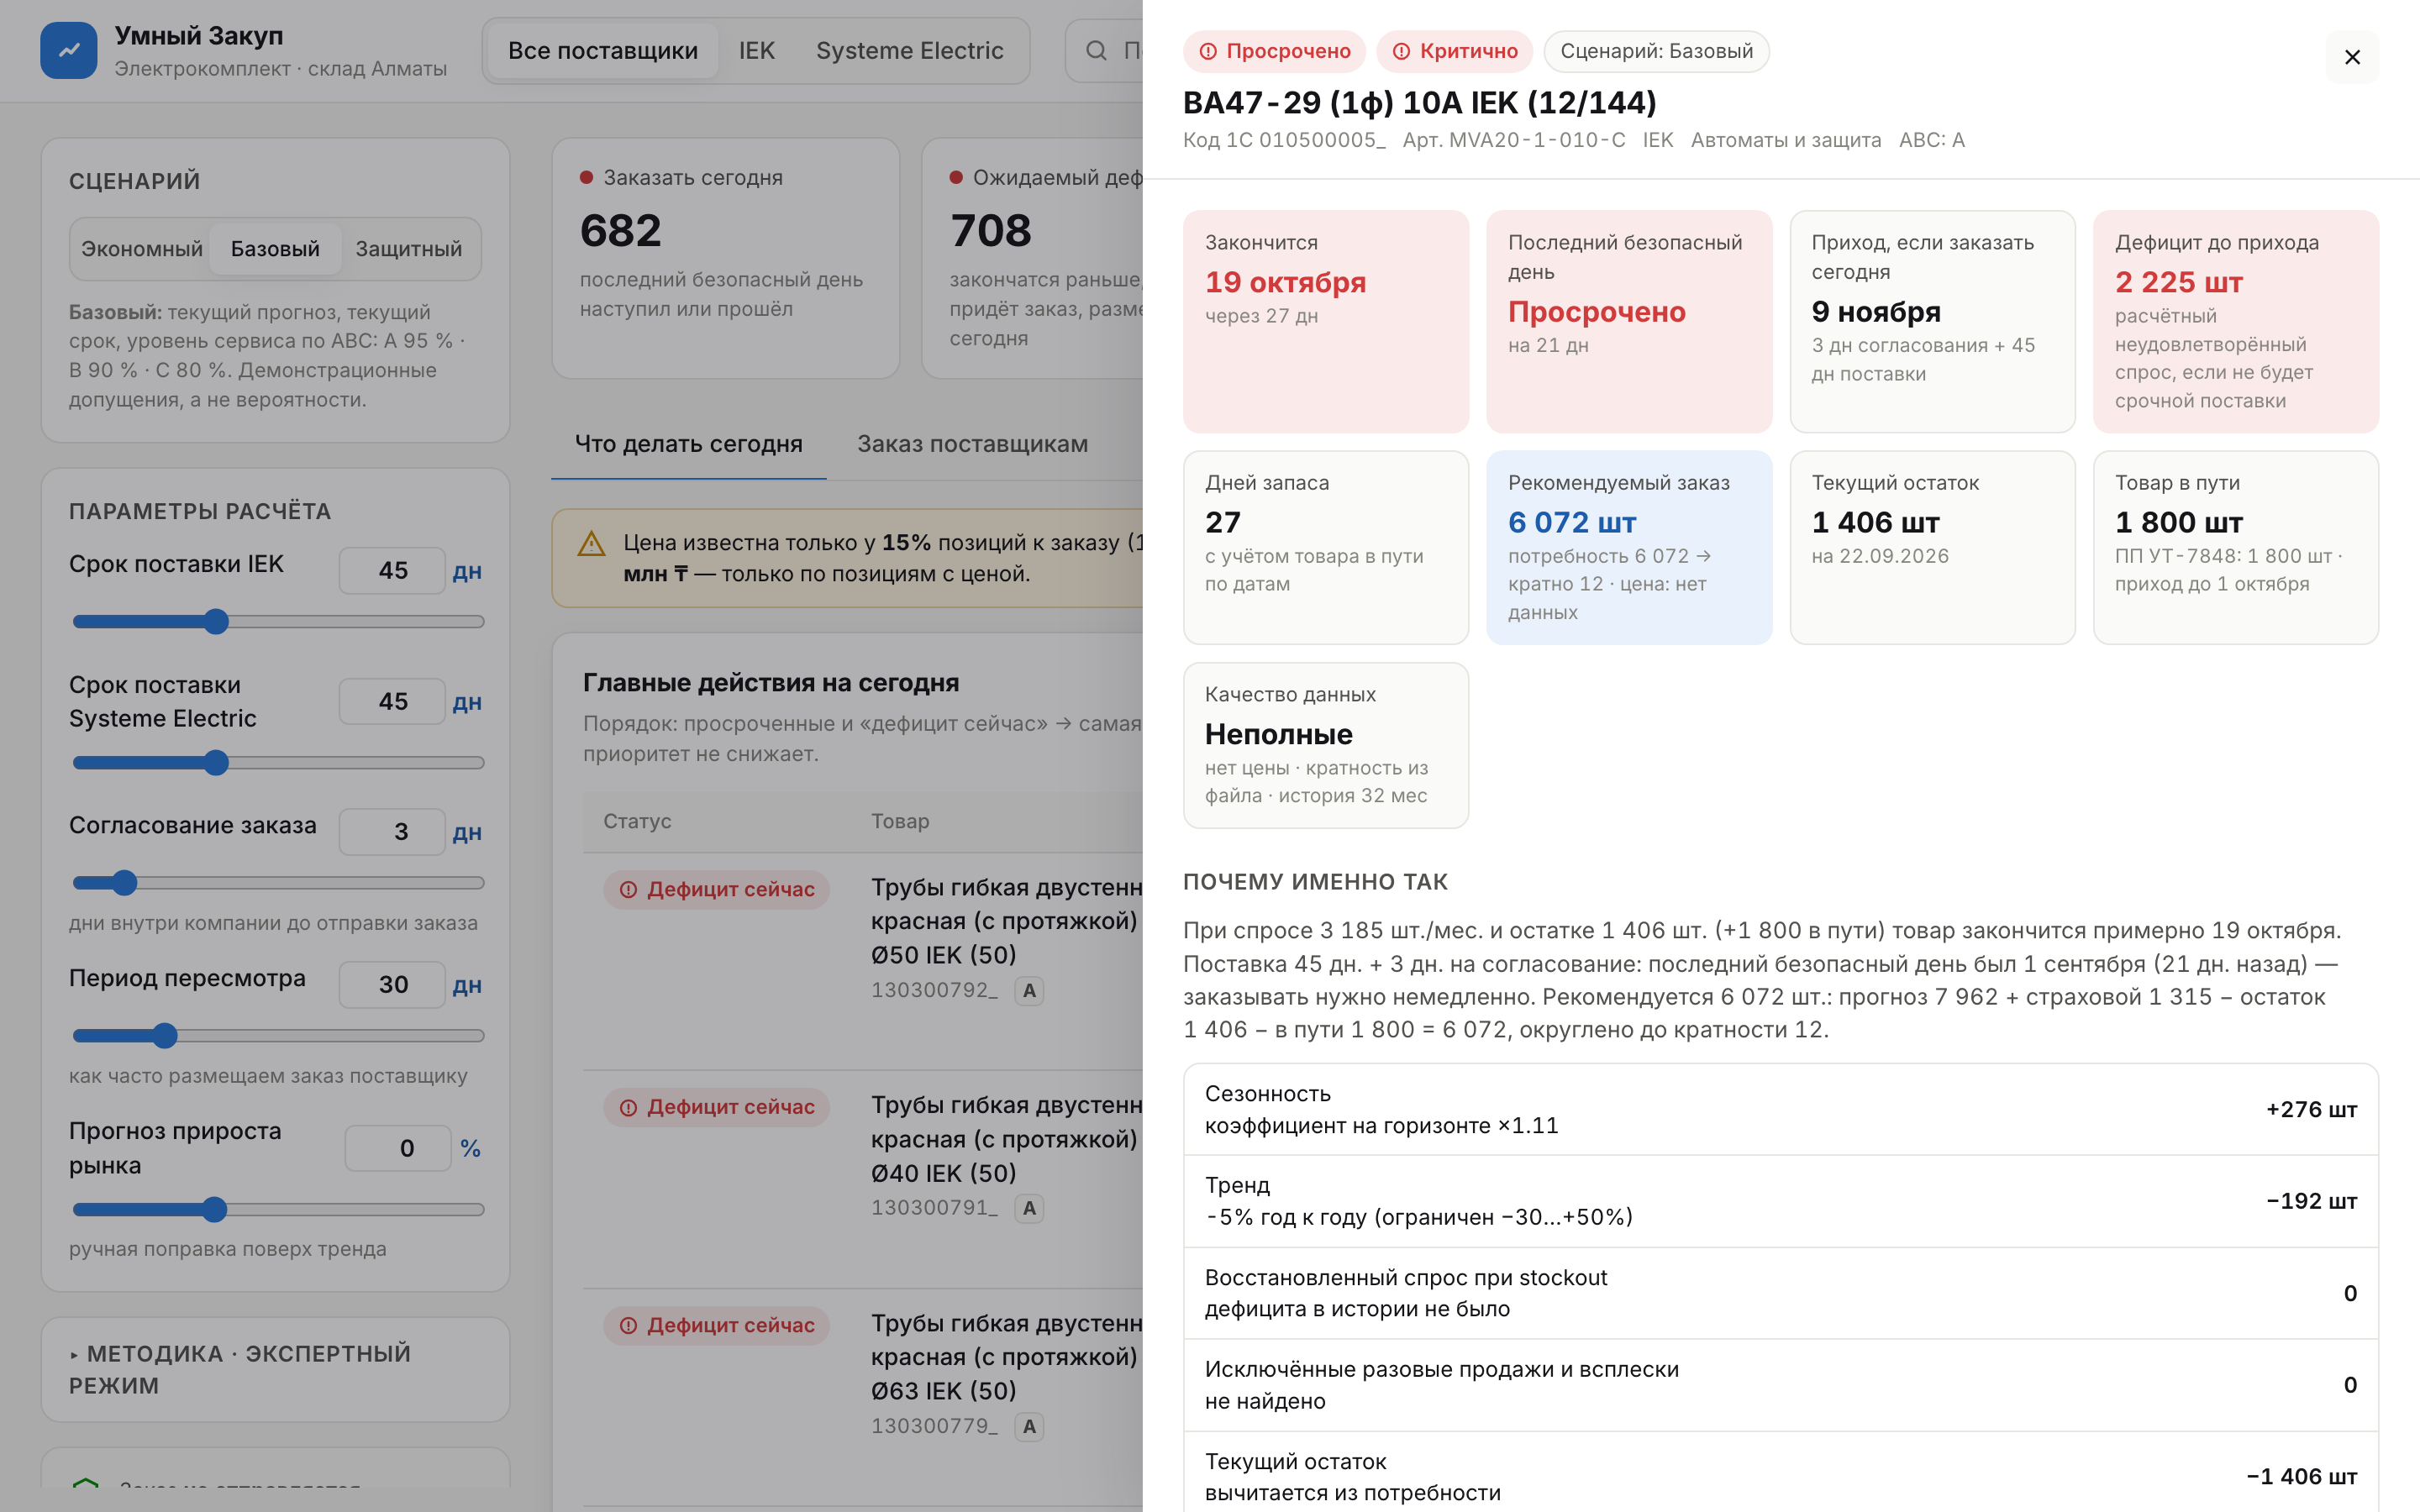The image size is (2420, 1512).
Task: Click ABC class A badge beside 130300791_
Action: click(1029, 1208)
